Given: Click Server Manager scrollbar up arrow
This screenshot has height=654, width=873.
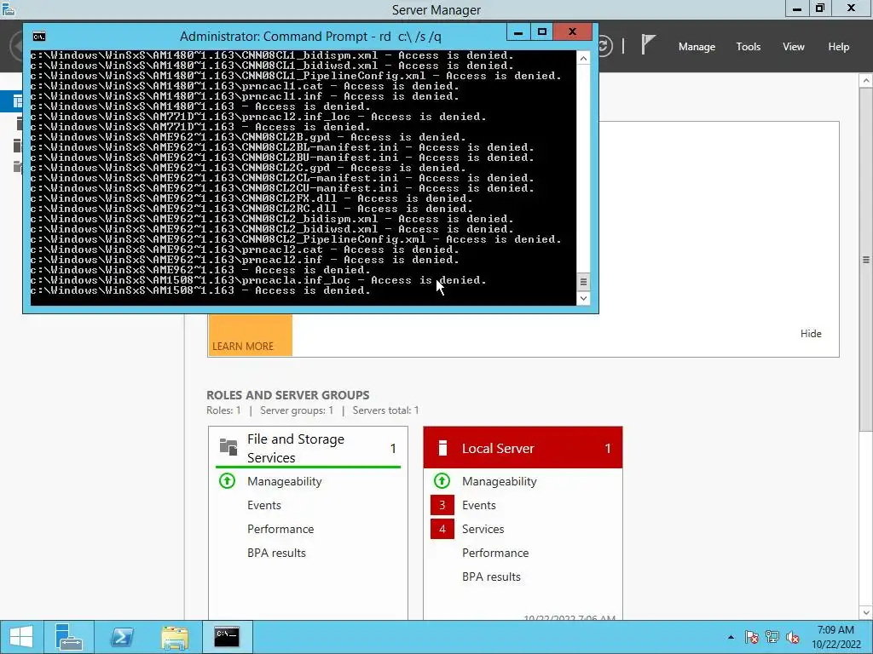Looking at the screenshot, I should click(x=866, y=81).
